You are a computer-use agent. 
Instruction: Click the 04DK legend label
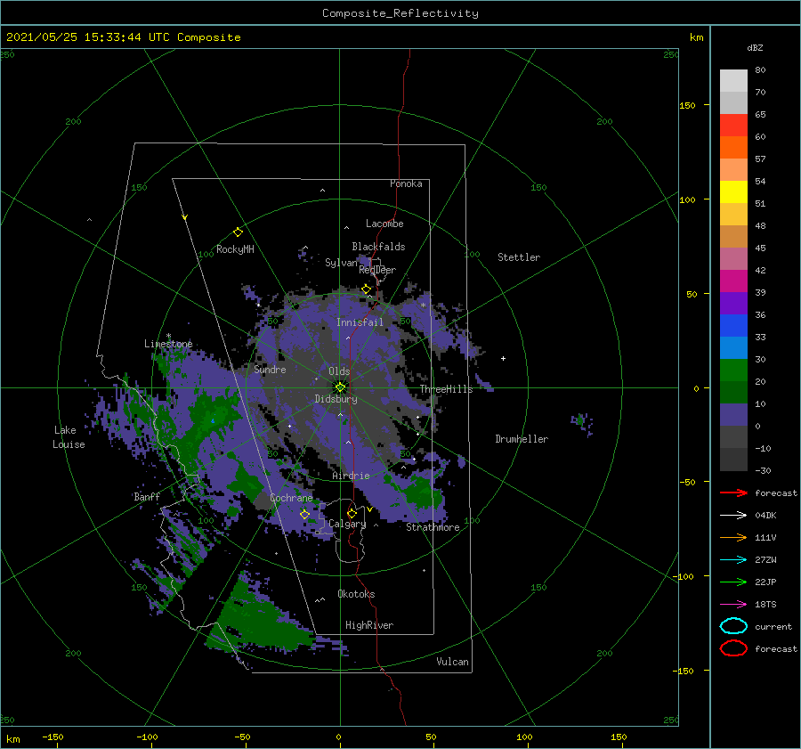click(765, 516)
